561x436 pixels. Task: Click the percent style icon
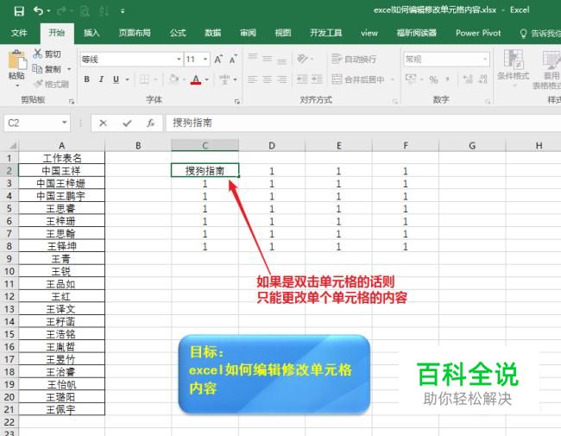click(433, 79)
